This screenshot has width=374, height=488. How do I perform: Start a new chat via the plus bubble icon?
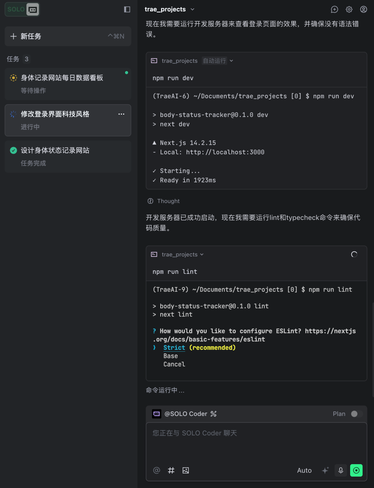coord(334,9)
